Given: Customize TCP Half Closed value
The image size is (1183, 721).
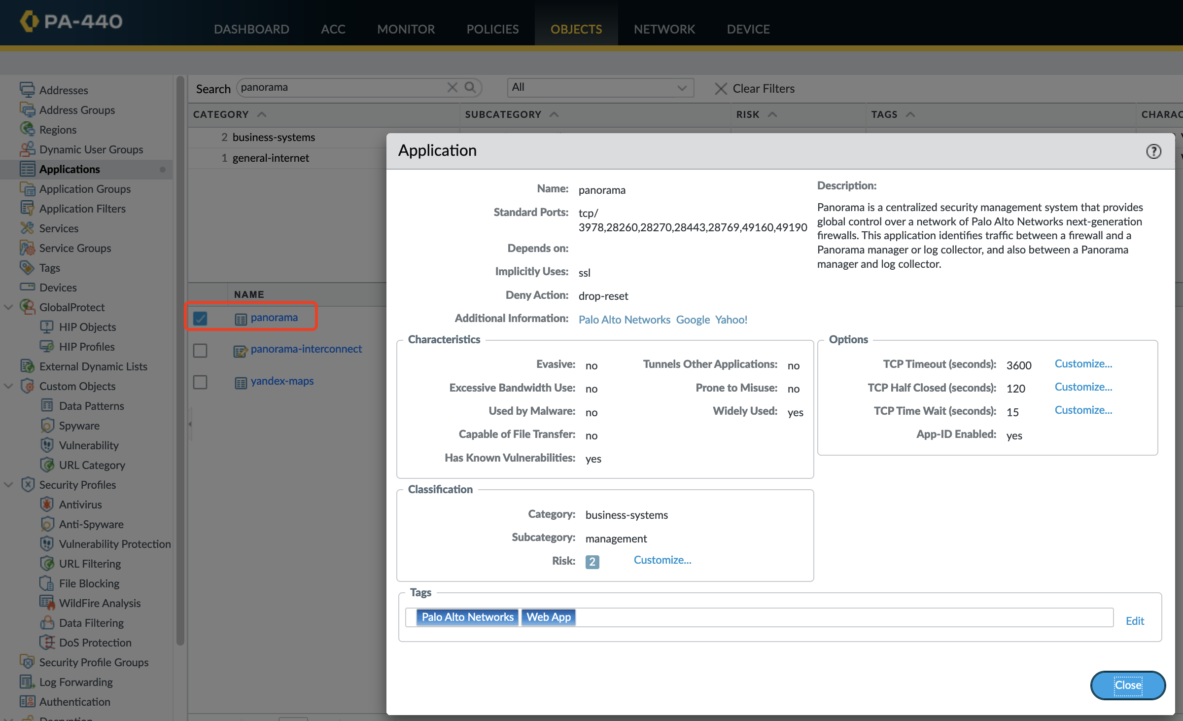Looking at the screenshot, I should (1083, 387).
